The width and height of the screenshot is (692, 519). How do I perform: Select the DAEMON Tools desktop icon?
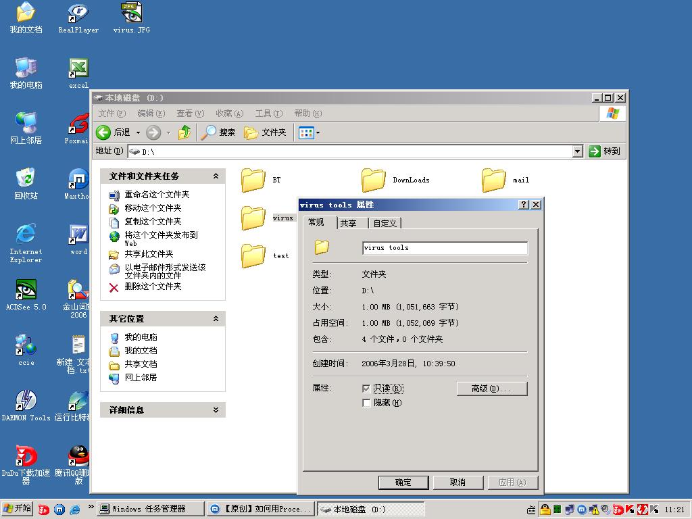(x=26, y=406)
